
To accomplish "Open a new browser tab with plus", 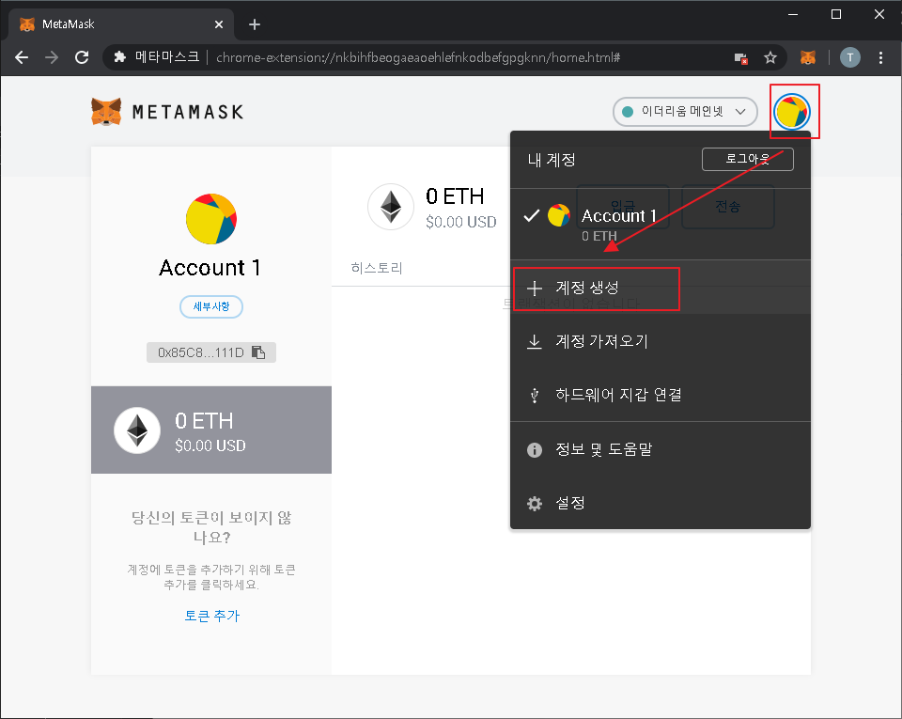I will click(255, 24).
